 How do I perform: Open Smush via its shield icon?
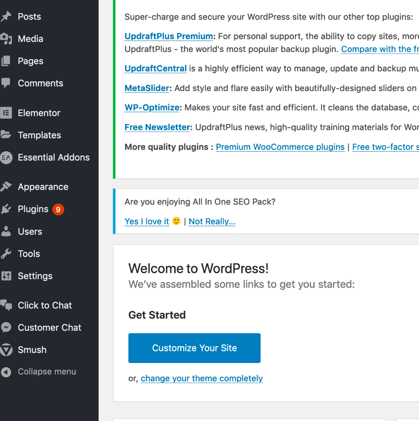6,350
